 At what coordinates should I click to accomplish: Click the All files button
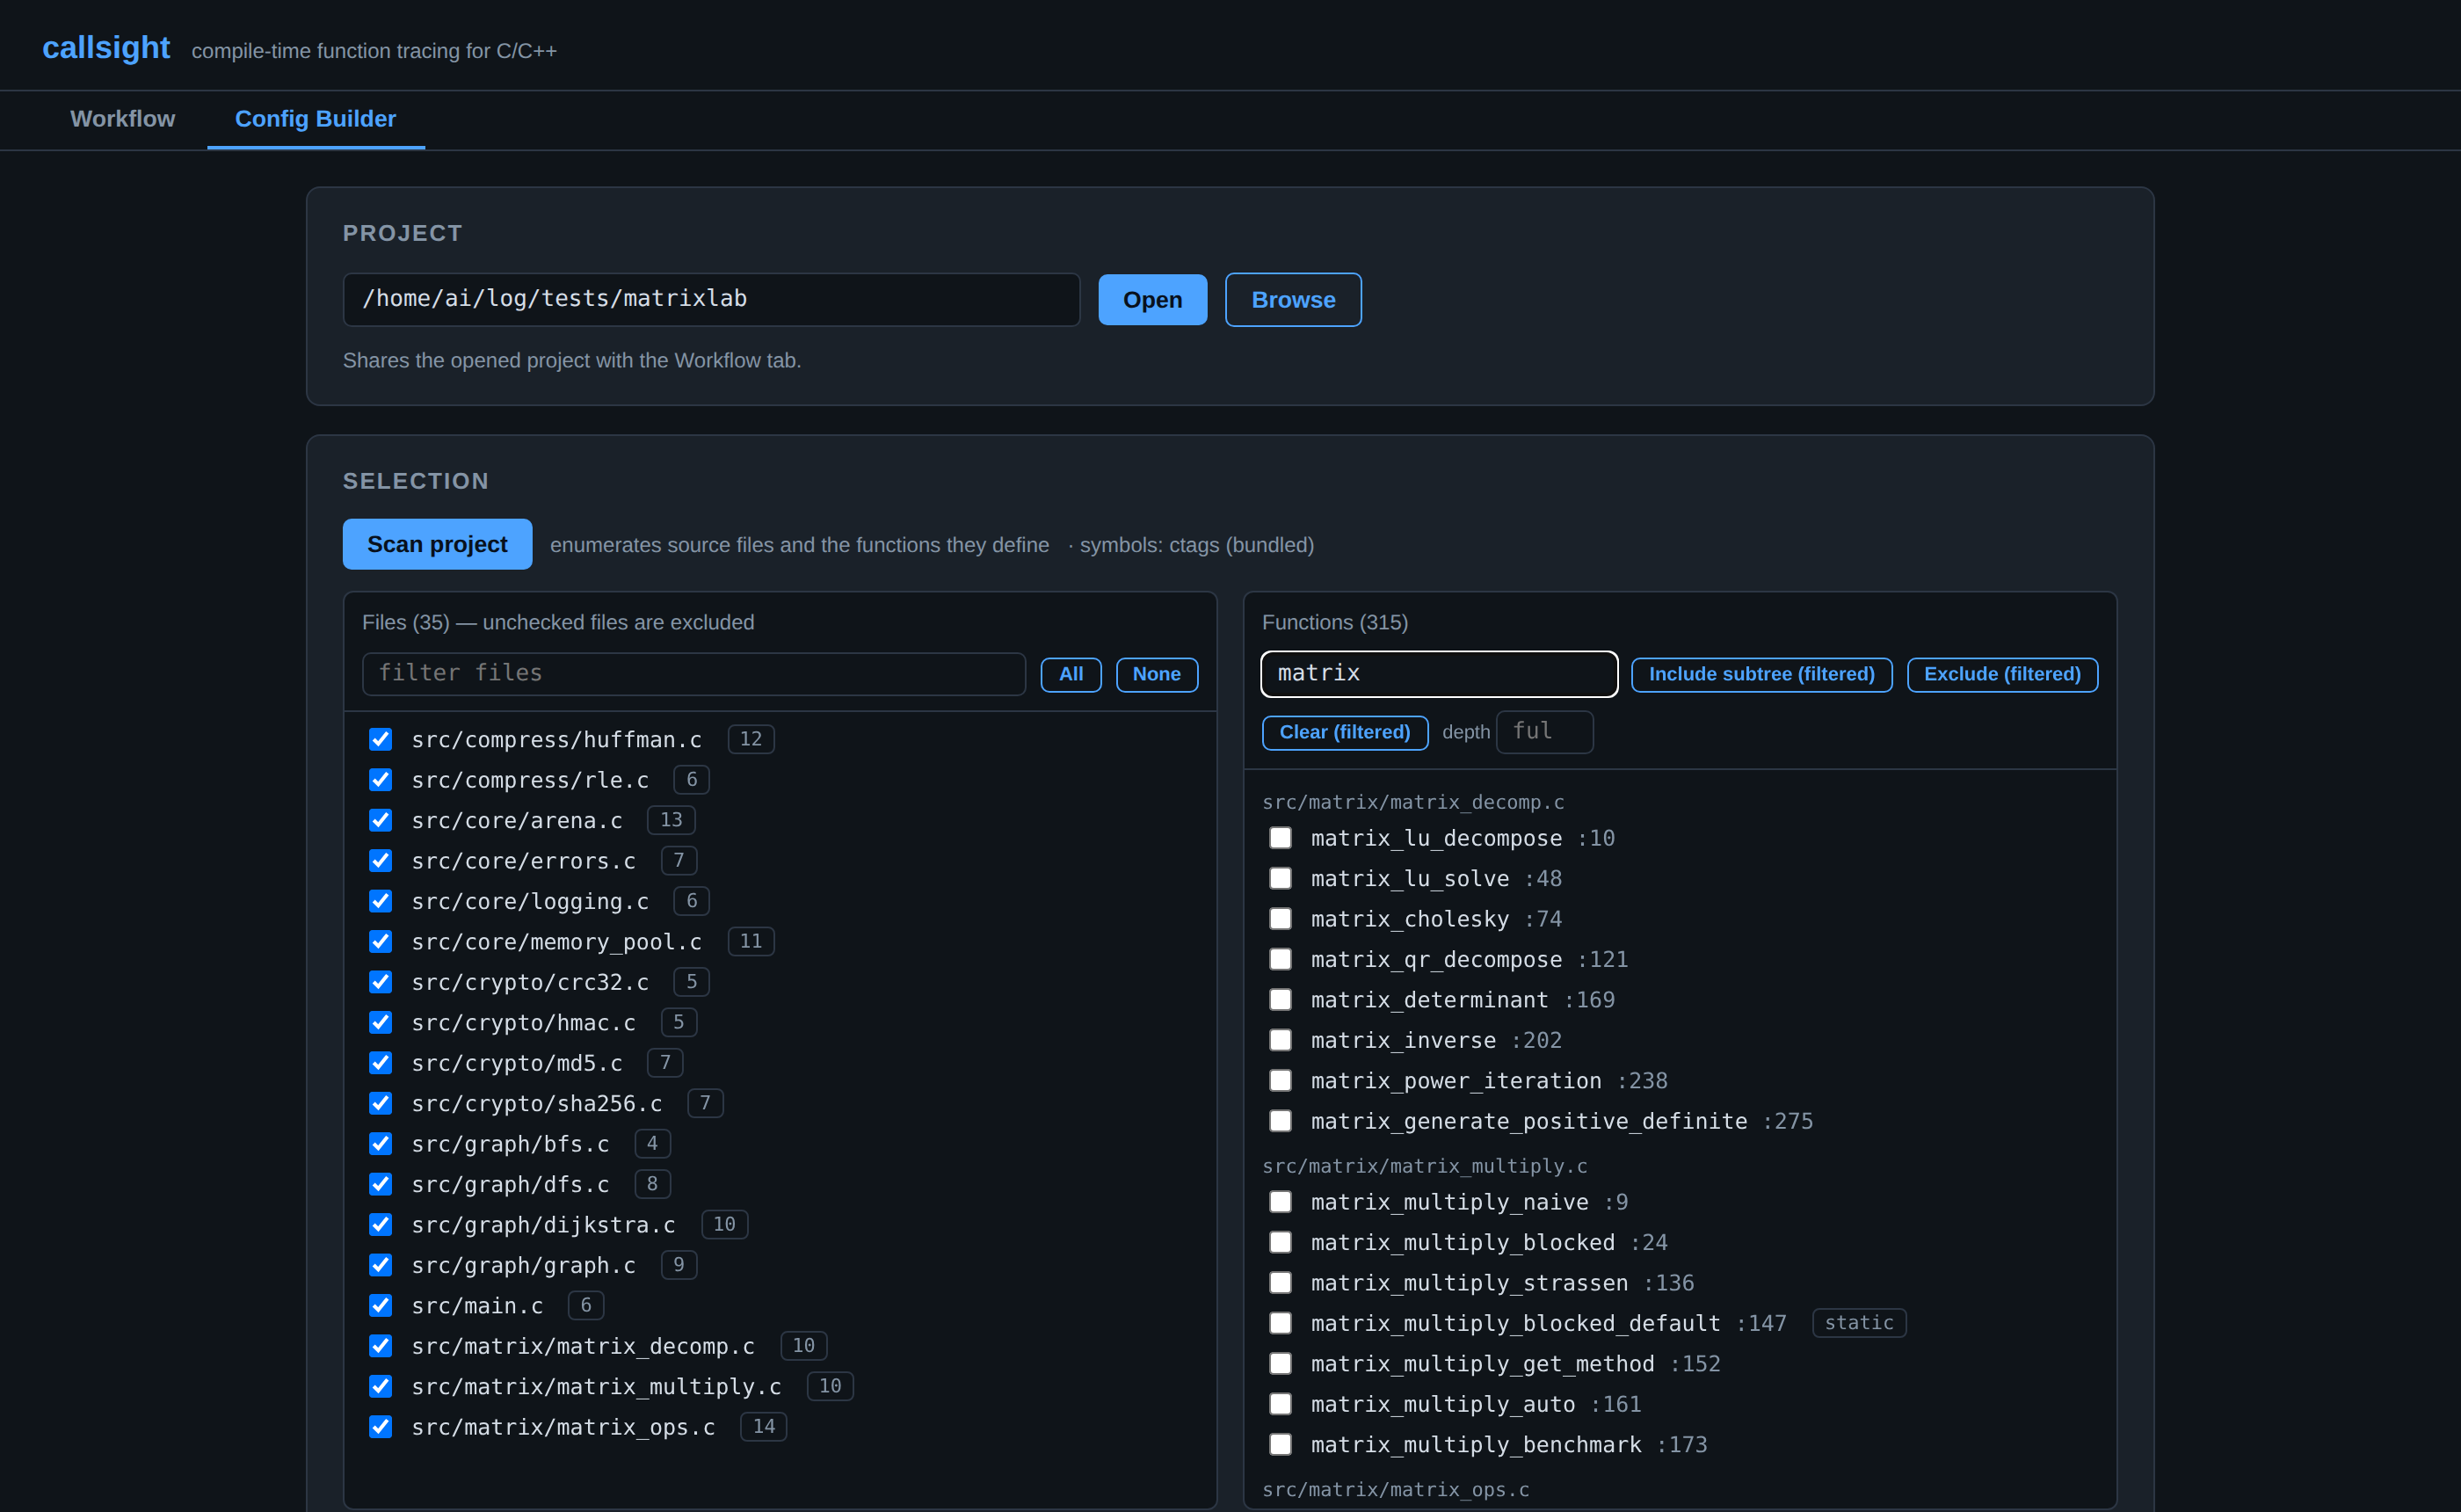[x=1071, y=674]
